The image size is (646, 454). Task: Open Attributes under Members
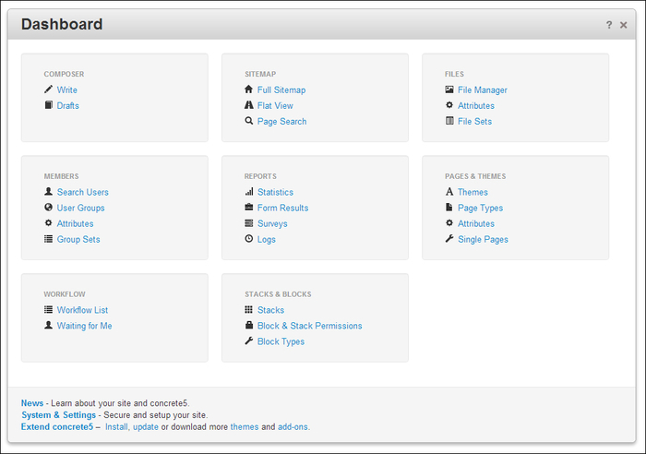click(75, 223)
